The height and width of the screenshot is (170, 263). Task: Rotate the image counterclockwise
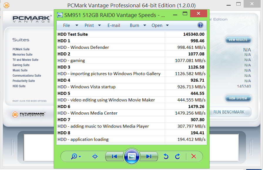pos(166,157)
